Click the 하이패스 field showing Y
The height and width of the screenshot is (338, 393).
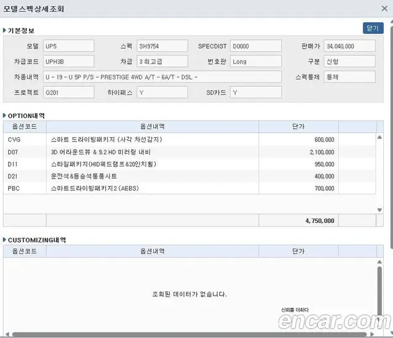(162, 92)
